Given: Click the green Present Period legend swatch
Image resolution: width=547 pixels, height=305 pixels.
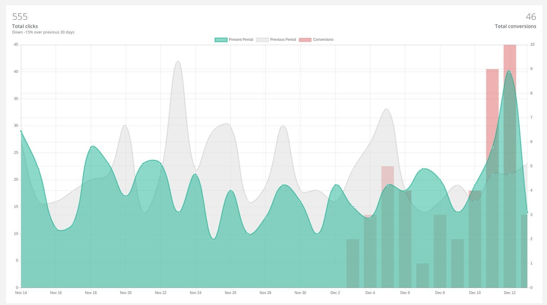Looking at the screenshot, I should (x=221, y=40).
